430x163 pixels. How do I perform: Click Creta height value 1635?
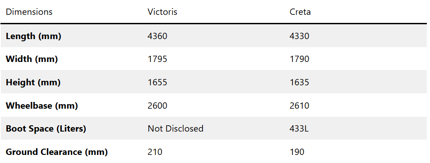pos(299,82)
